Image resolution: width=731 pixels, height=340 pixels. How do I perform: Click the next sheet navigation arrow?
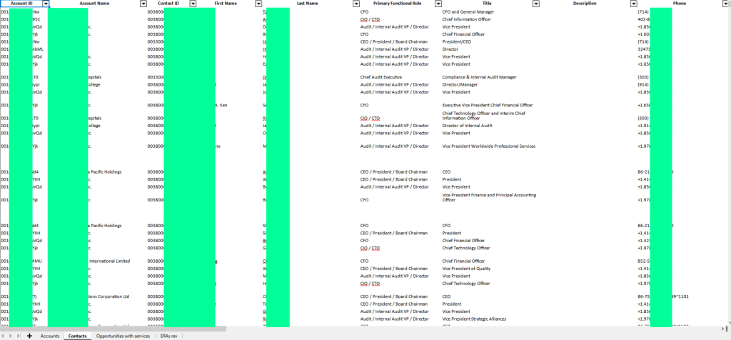pyautogui.click(x=11, y=336)
